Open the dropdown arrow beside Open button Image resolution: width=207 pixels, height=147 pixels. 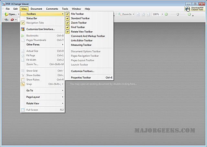pos(19,14)
